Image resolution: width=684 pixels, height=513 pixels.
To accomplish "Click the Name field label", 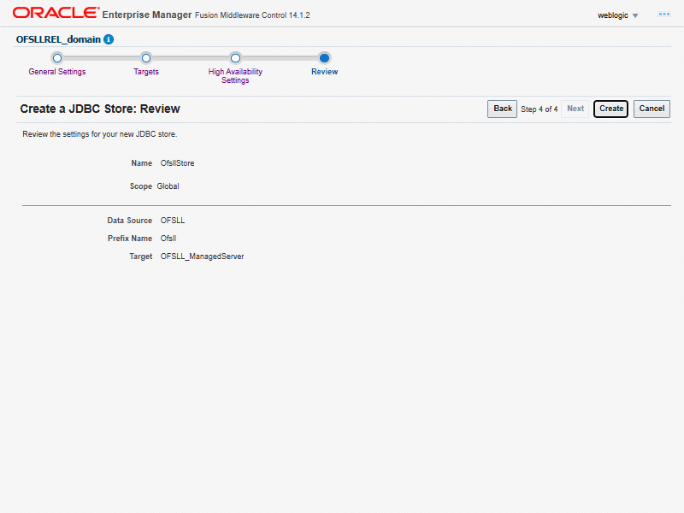I will [x=141, y=163].
